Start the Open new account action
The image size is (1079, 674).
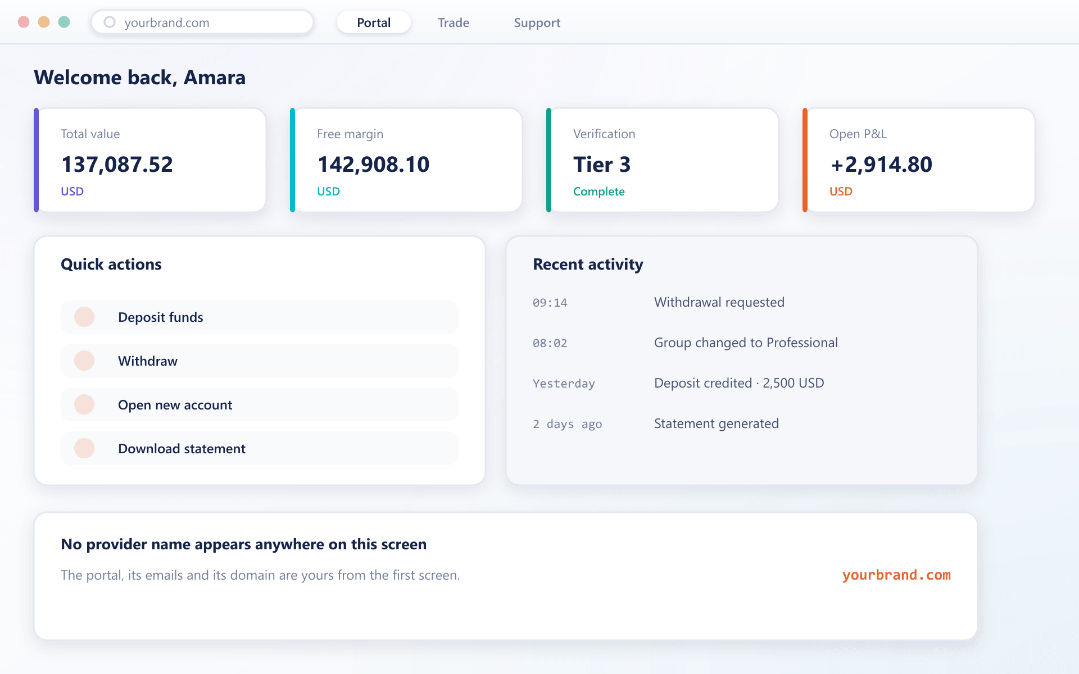[260, 404]
